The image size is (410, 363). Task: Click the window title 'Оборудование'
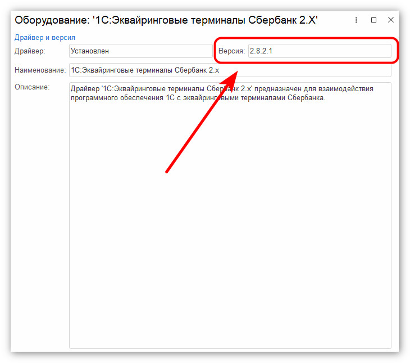166,20
